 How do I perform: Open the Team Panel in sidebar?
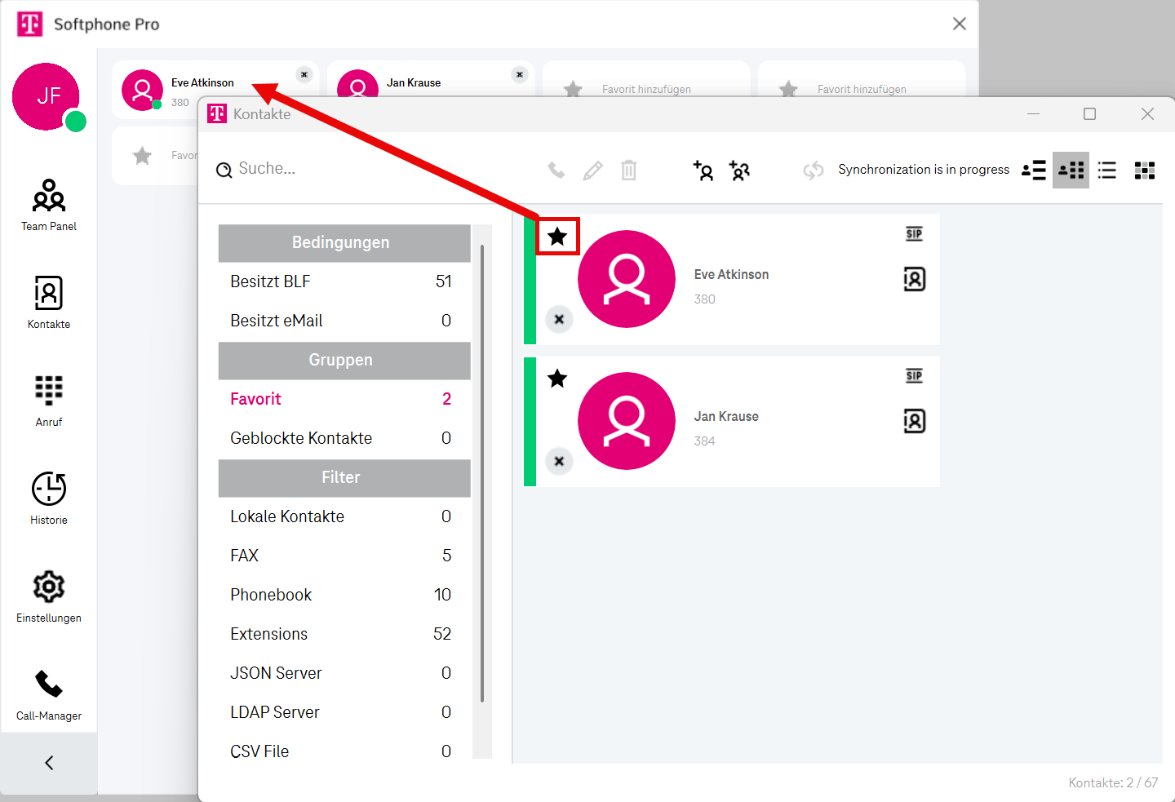click(49, 205)
